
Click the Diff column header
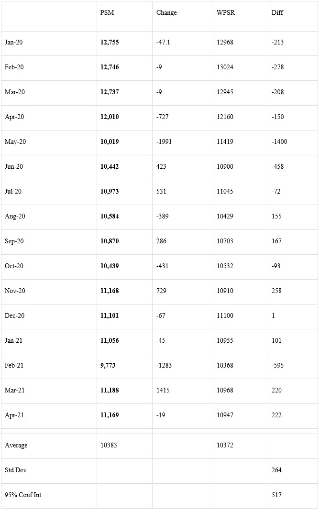[277, 13]
